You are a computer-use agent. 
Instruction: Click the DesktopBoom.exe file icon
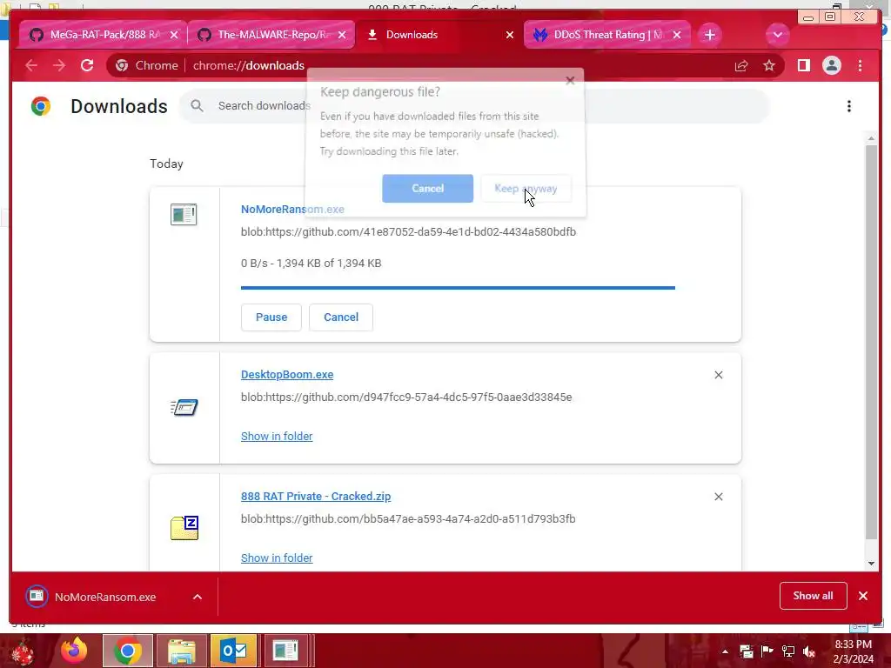[184, 407]
